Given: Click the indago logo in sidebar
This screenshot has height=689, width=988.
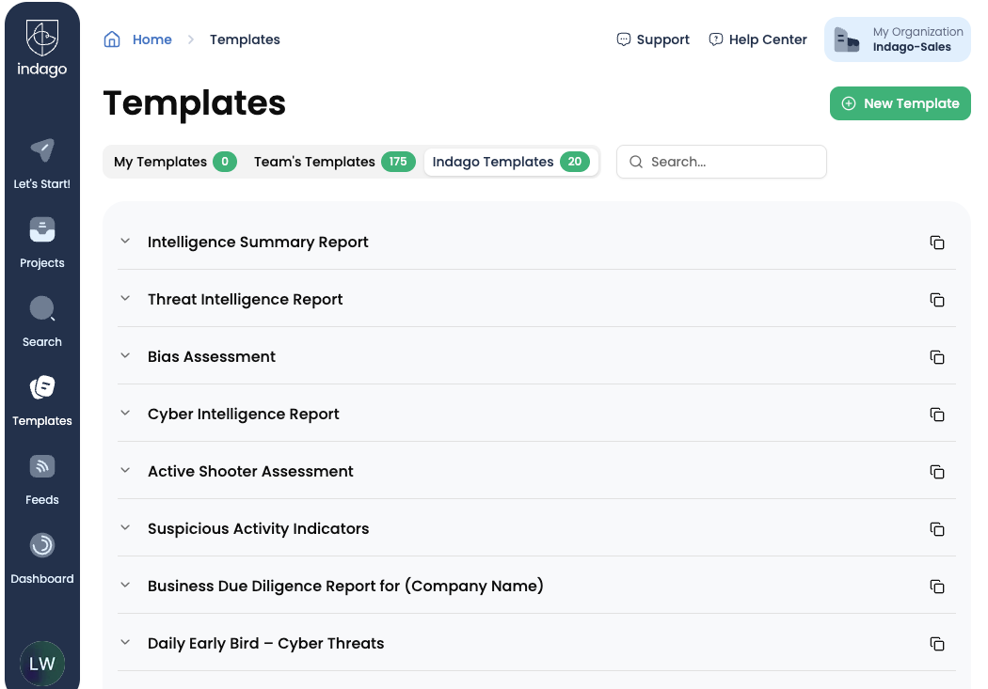Looking at the screenshot, I should tap(42, 48).
